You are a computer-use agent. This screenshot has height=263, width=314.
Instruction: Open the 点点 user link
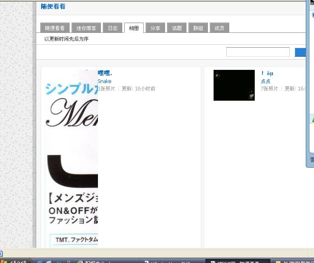[x=265, y=81]
